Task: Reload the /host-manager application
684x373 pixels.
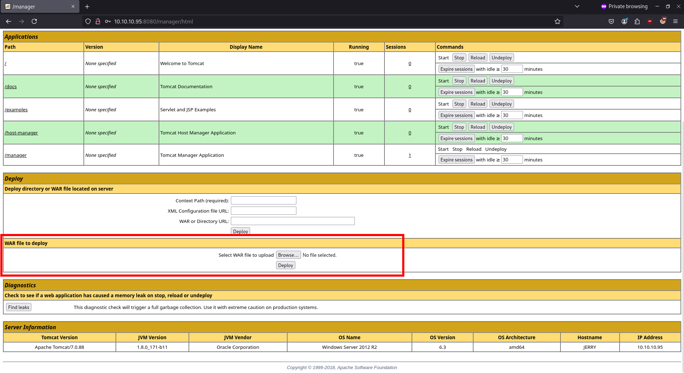Action: [x=478, y=127]
